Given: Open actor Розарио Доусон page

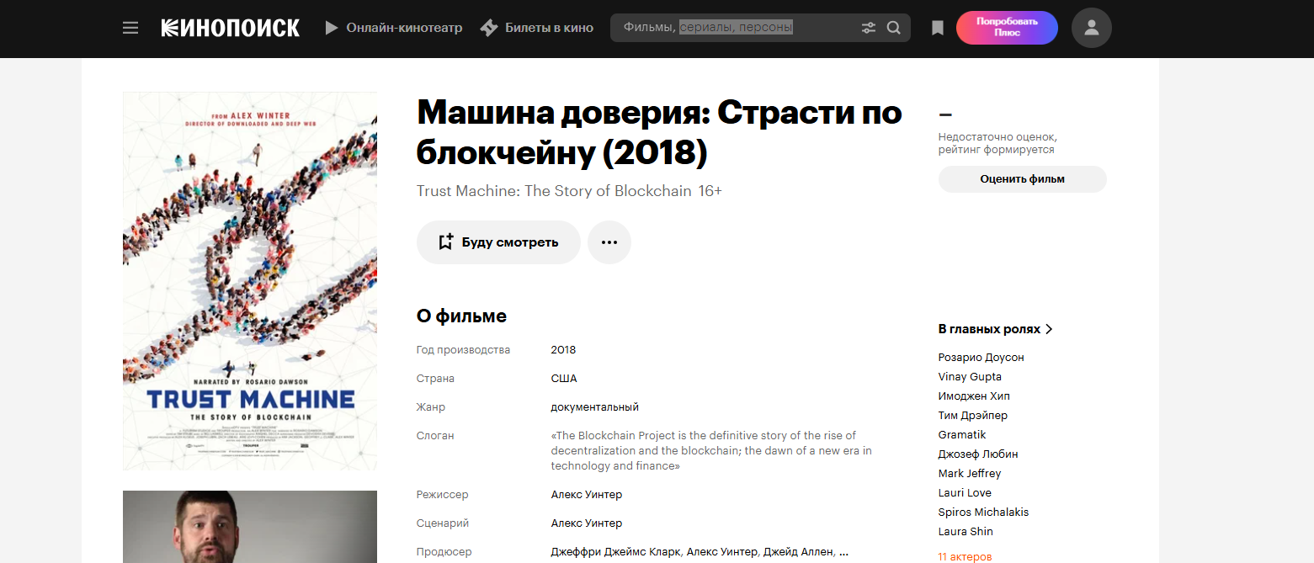Looking at the screenshot, I should (x=982, y=358).
